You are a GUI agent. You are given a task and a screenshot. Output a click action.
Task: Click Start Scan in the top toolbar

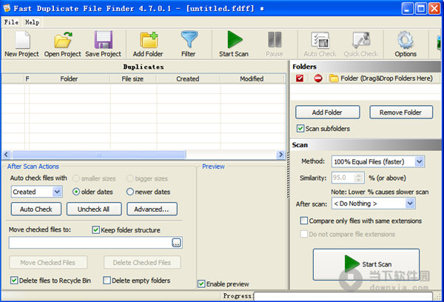(234, 44)
